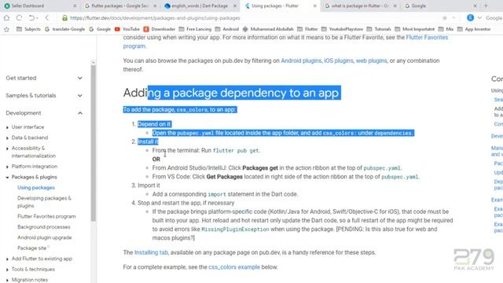Click the 'Import it' list step
The height and width of the screenshot is (283, 503).
coord(149,186)
